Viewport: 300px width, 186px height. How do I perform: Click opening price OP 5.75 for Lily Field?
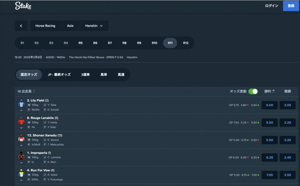click(x=234, y=105)
